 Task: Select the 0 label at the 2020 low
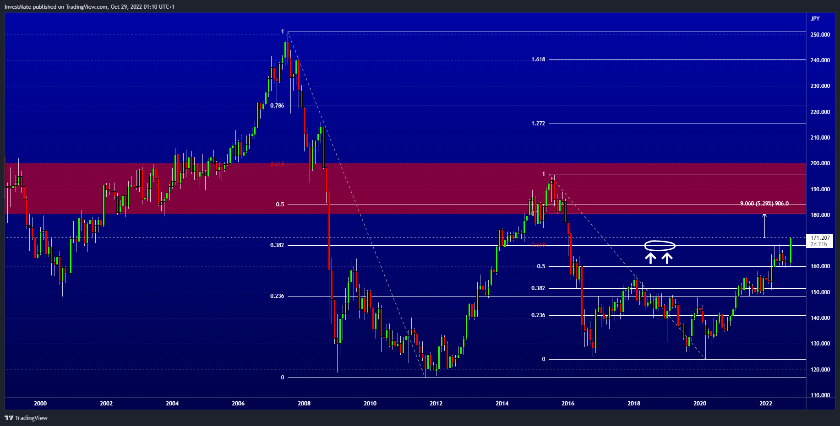point(544,359)
